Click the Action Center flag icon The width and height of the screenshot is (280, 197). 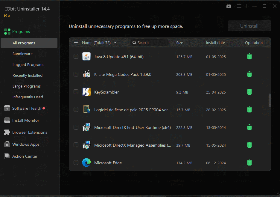tap(7, 156)
